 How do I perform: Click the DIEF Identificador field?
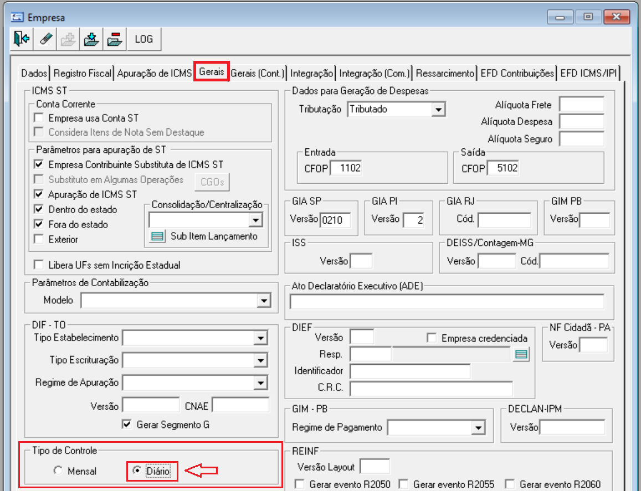point(411,372)
